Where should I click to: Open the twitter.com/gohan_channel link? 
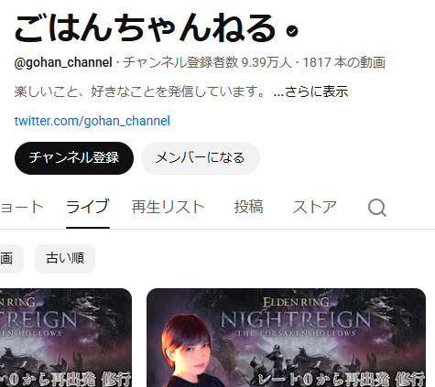click(x=92, y=121)
